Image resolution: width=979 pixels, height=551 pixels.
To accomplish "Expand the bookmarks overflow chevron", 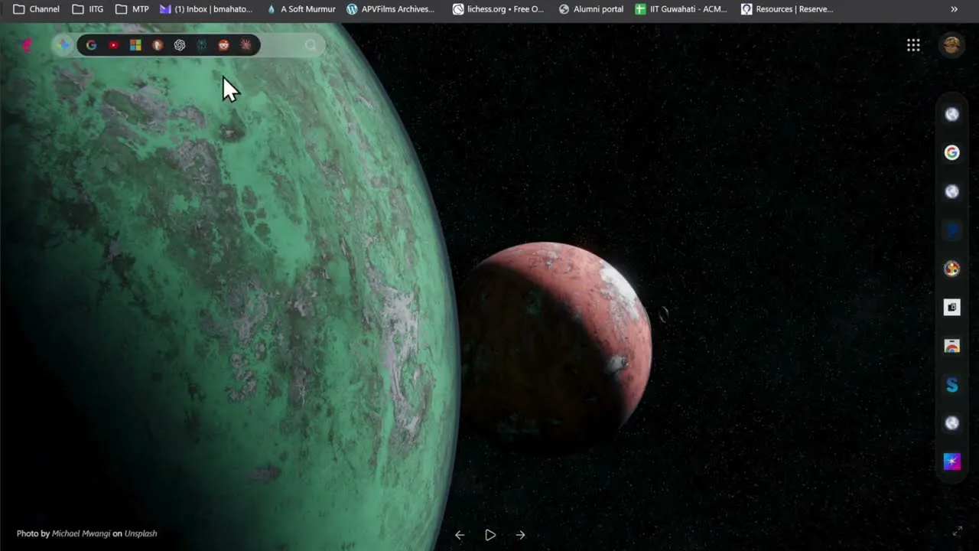I will (954, 9).
